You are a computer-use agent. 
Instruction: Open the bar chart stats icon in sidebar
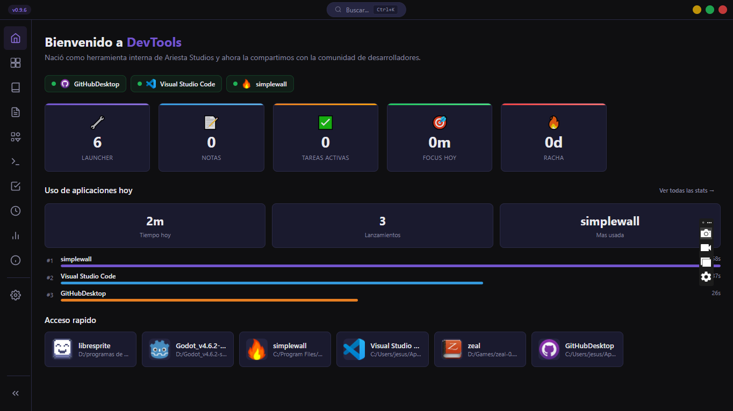[16, 236]
